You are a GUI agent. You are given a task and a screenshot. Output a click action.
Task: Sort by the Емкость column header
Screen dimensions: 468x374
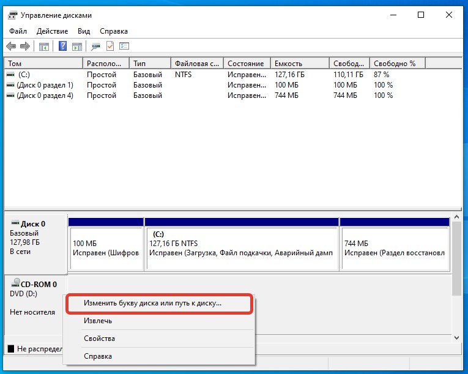300,64
